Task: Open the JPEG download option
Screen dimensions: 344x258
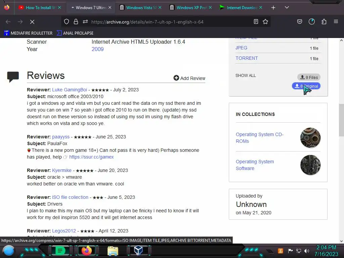Action: 241,48
